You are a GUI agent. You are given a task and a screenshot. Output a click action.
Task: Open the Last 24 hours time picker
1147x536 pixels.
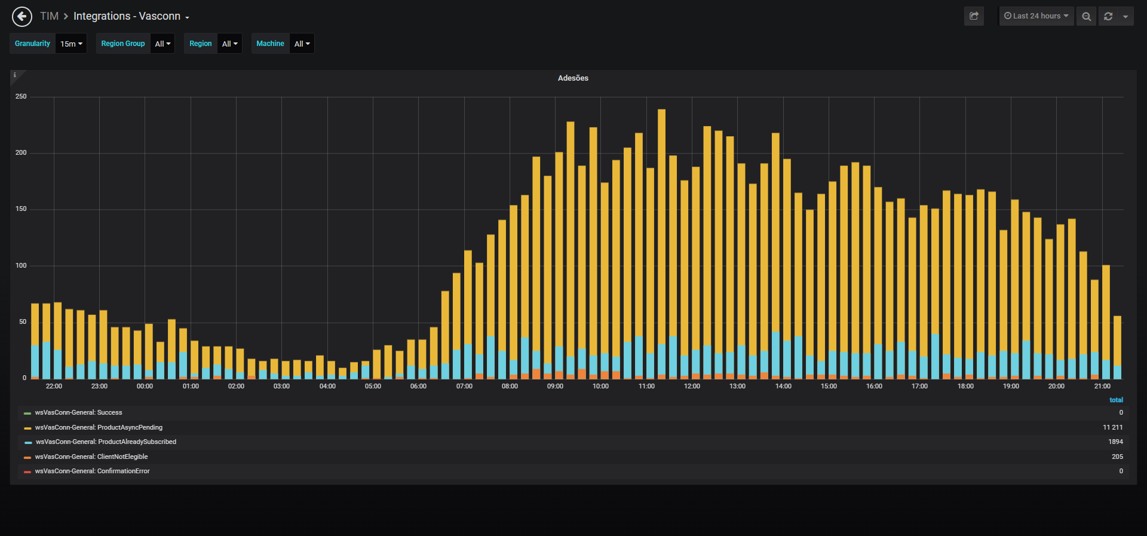pos(1036,16)
